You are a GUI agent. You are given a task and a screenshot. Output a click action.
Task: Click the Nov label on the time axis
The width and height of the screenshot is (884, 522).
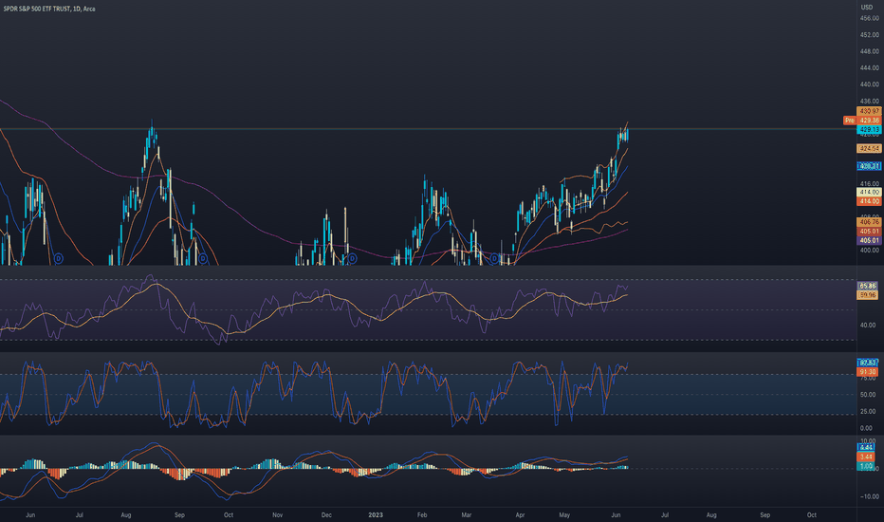point(277,514)
